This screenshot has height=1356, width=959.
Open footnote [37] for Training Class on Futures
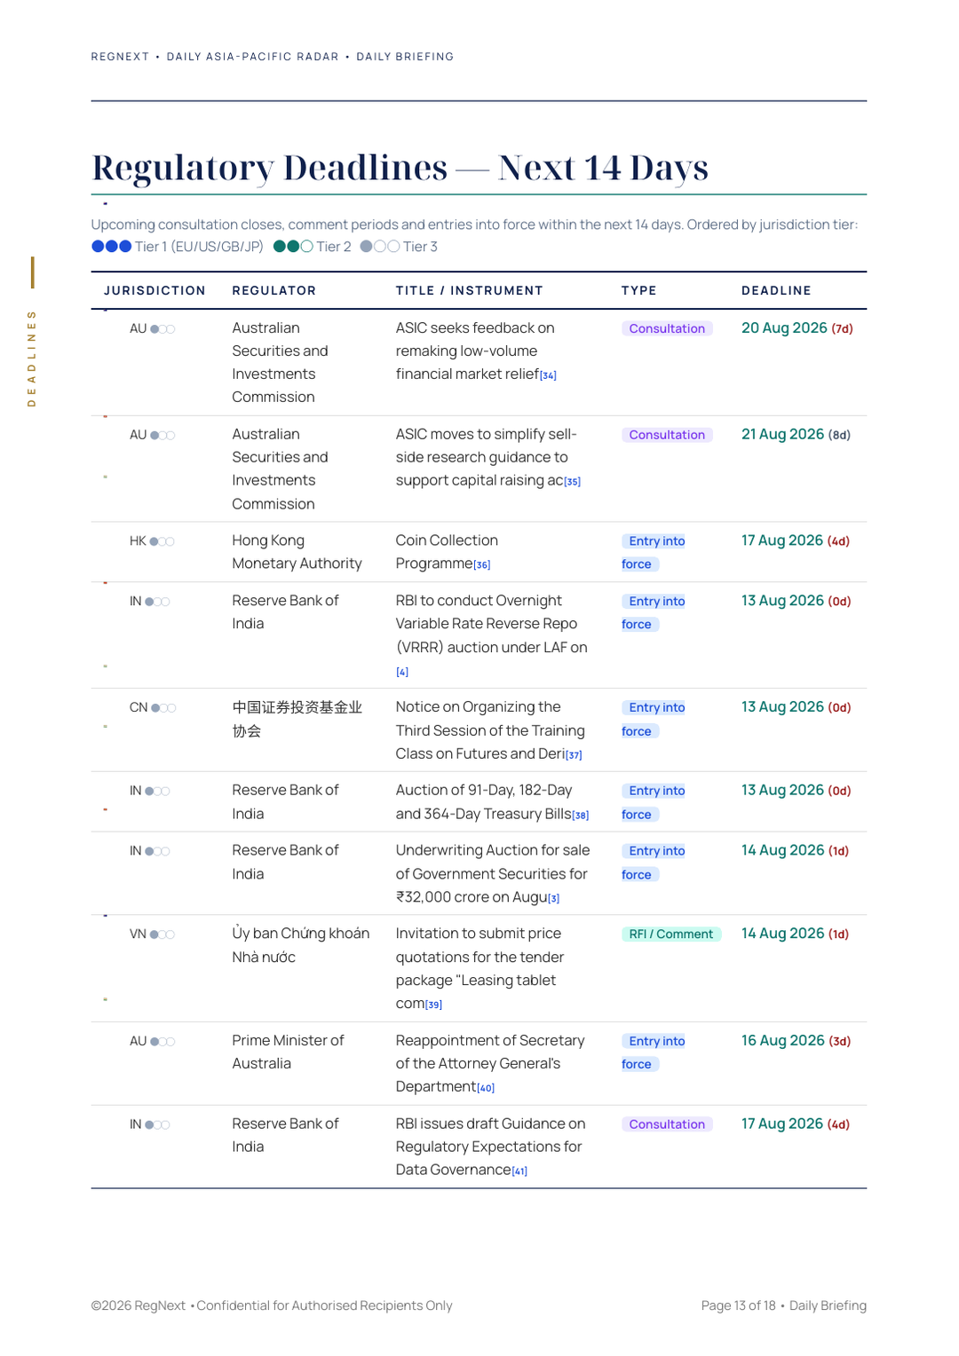[575, 755]
